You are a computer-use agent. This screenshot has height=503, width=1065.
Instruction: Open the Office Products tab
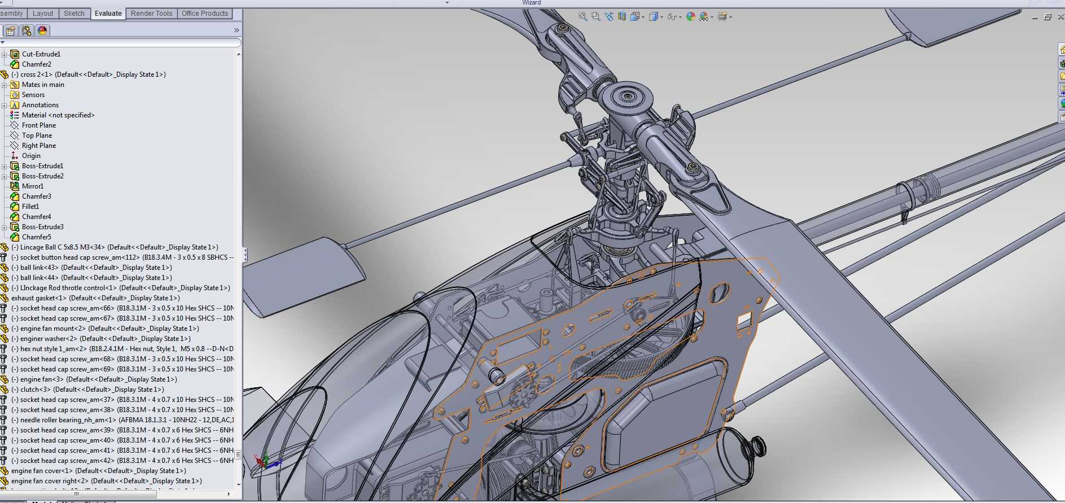pos(205,14)
